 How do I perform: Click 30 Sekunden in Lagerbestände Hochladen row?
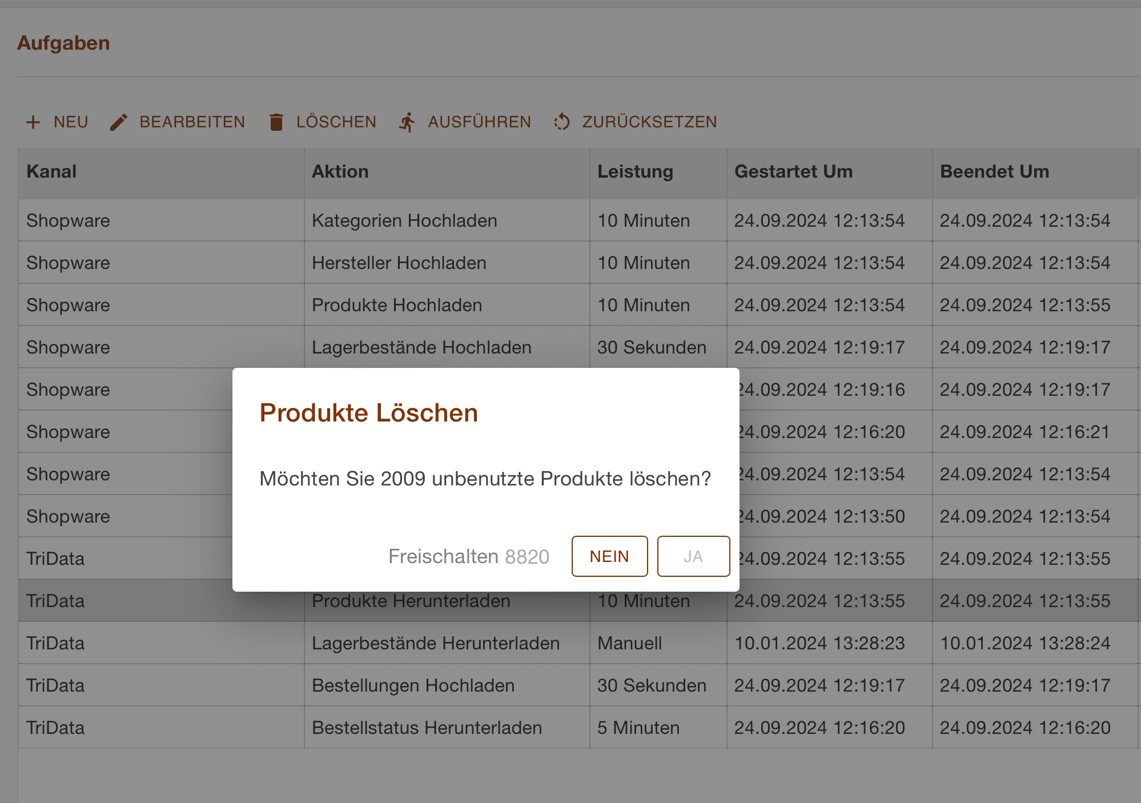pos(658,347)
